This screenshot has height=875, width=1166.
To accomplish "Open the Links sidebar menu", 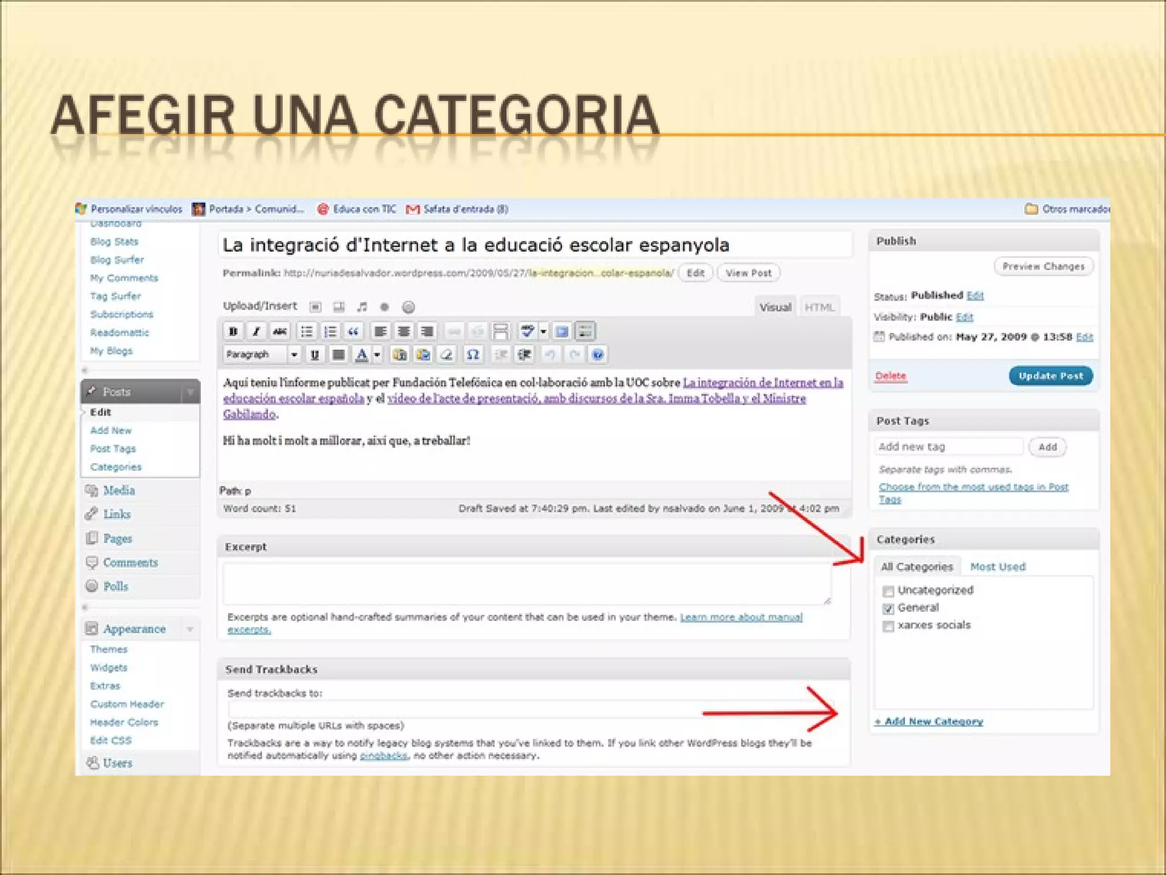I will coord(117,514).
